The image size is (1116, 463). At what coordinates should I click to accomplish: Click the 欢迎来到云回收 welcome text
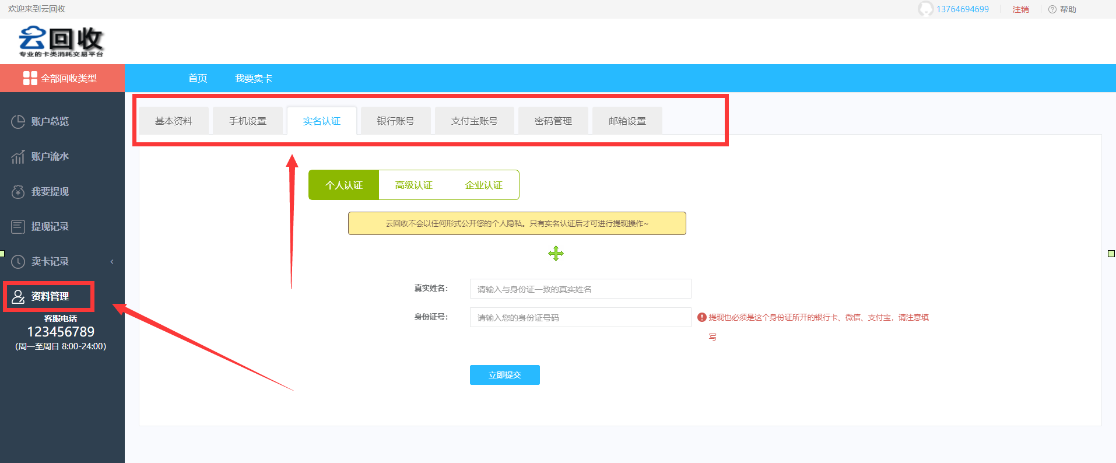[37, 9]
